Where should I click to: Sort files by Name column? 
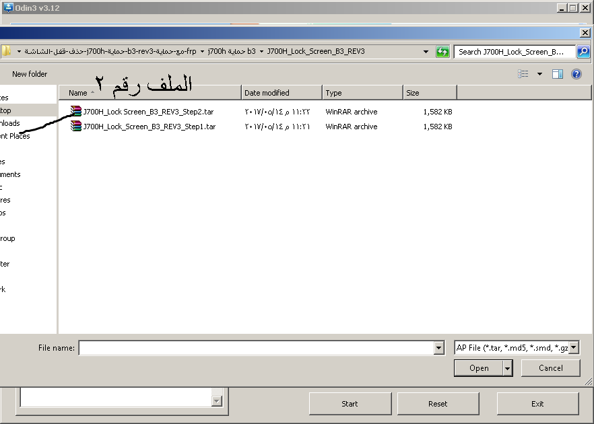(150, 93)
